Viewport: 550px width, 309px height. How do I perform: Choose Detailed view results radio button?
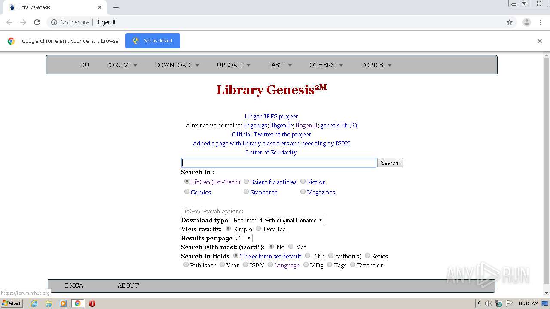[258, 229]
